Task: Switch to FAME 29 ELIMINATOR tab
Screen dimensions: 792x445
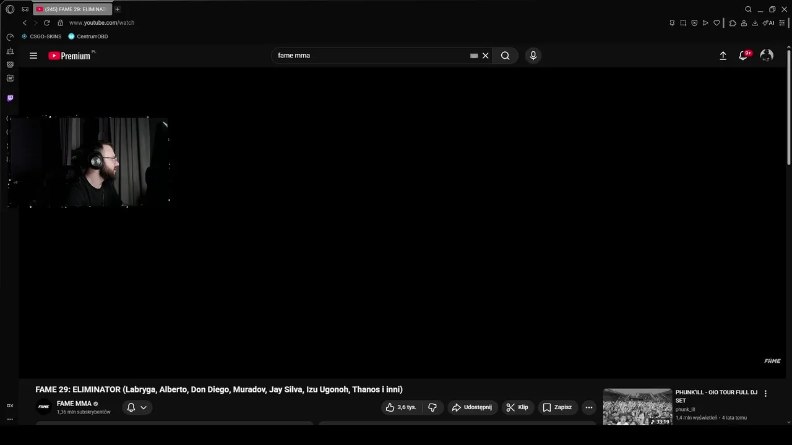Action: click(73, 9)
